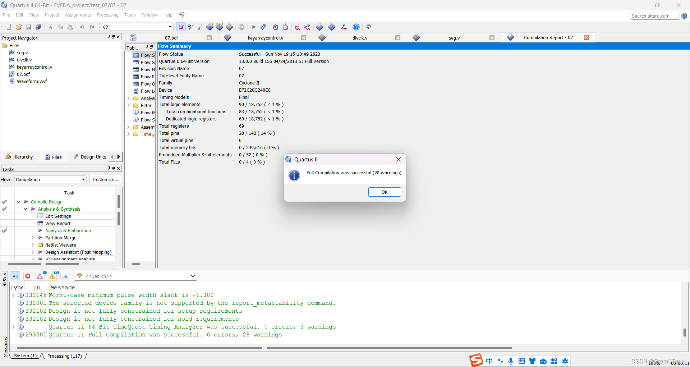Click the RTL simulation waveform icon
Screen dimensions: 690x367
pos(297,27)
